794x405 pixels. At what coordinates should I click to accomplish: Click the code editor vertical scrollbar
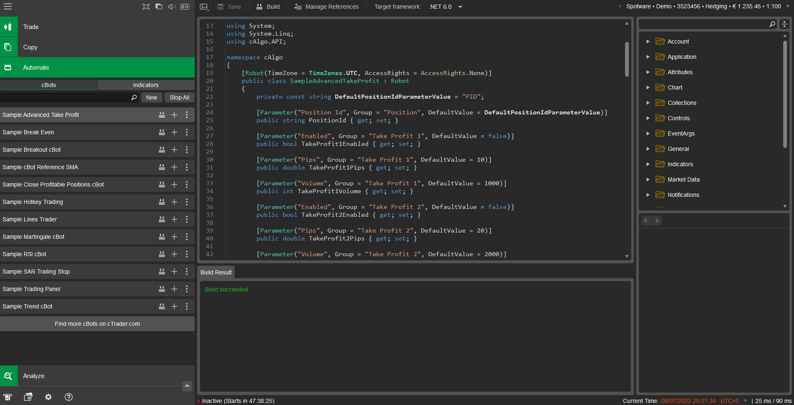(627, 59)
